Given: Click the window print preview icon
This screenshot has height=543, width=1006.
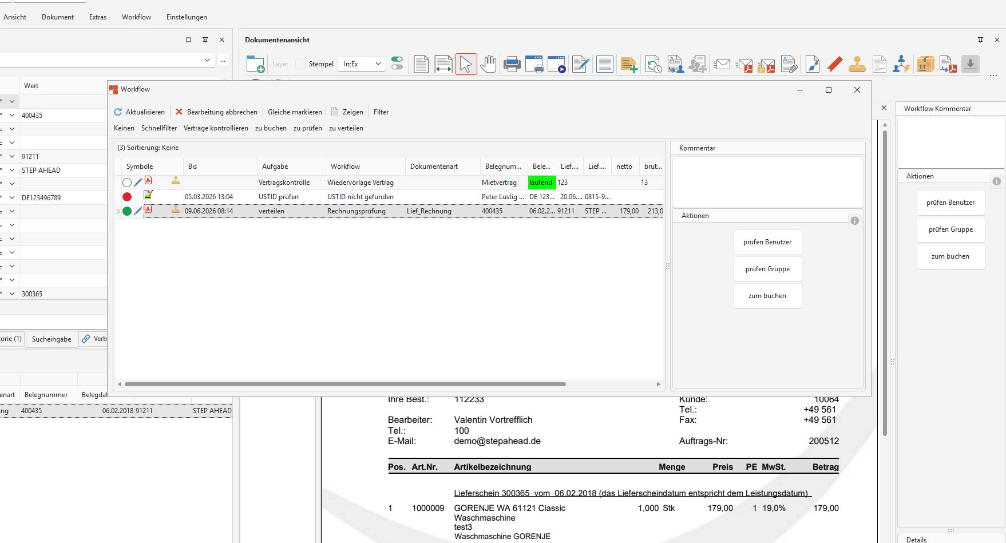Looking at the screenshot, I should click(534, 64).
